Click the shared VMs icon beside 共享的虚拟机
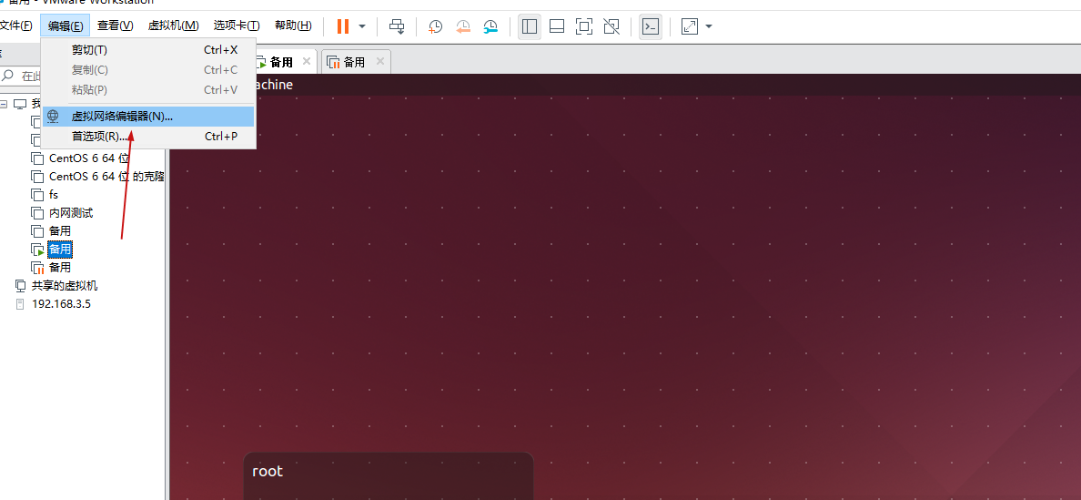The width and height of the screenshot is (1081, 500). (x=20, y=285)
